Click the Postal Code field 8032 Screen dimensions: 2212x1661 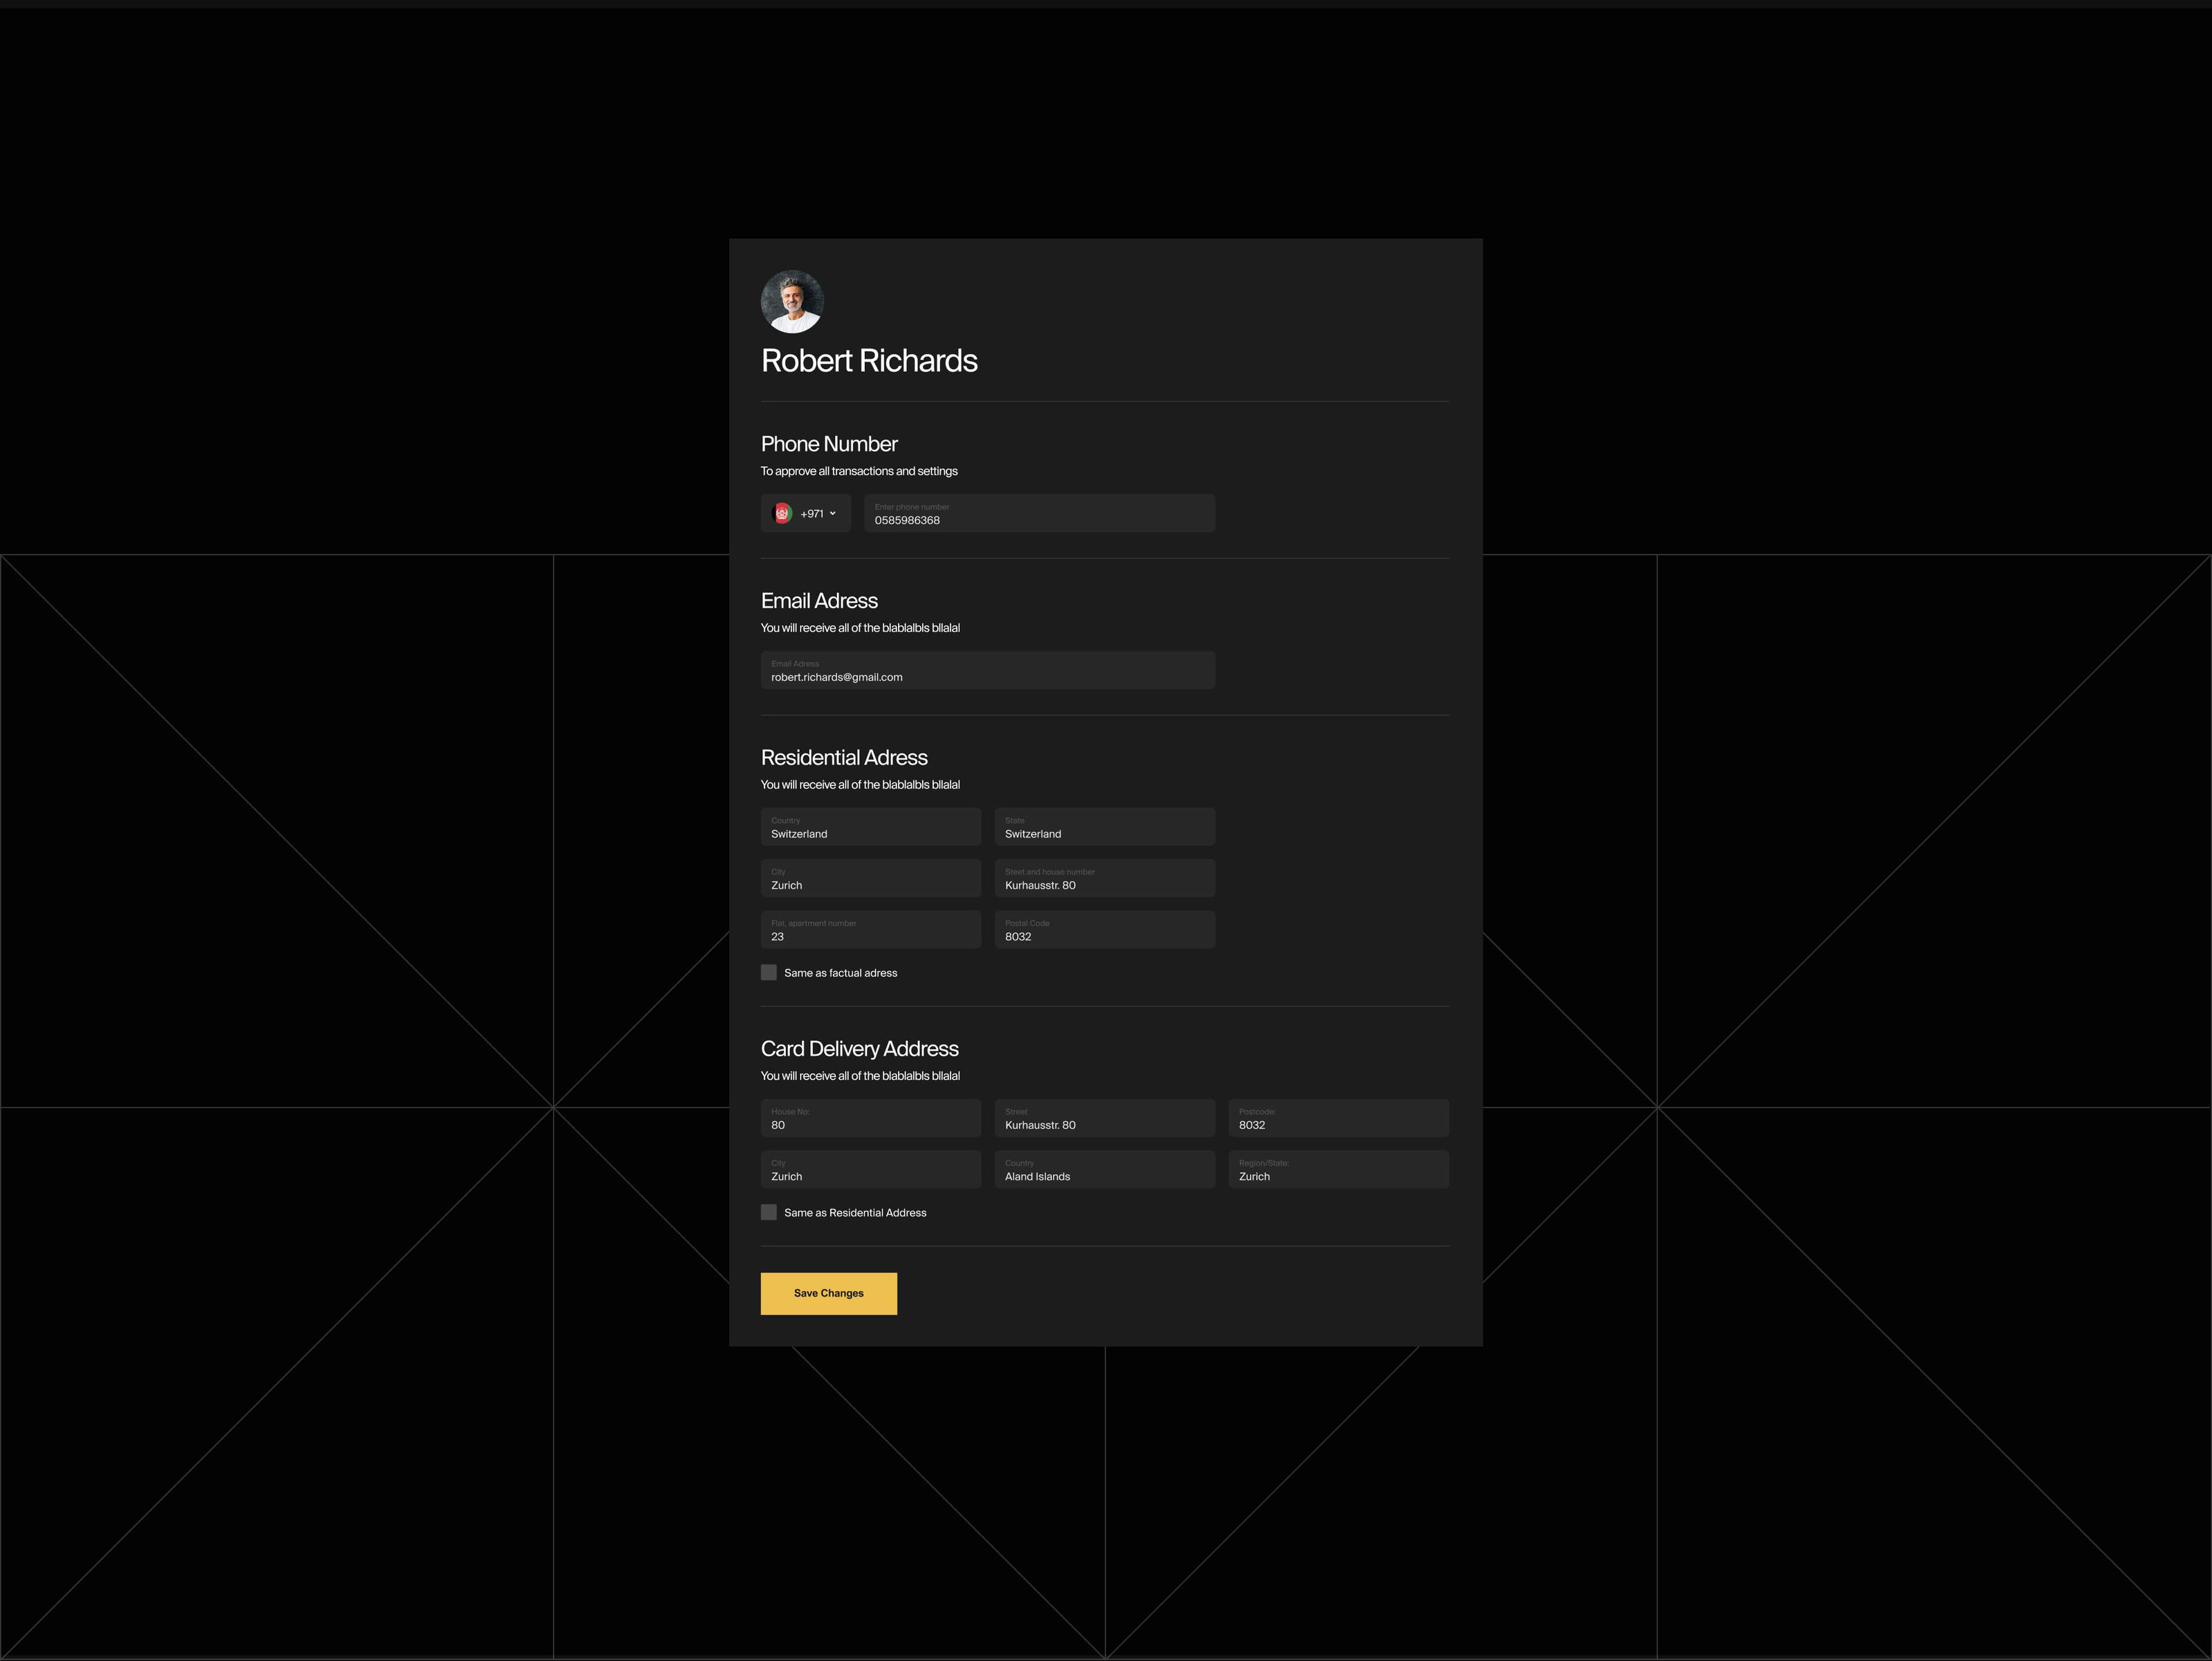tap(1104, 930)
